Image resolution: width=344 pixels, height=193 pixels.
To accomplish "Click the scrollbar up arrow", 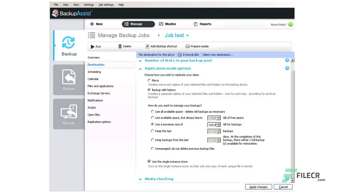I will coord(292,60).
